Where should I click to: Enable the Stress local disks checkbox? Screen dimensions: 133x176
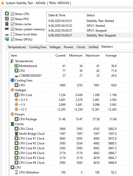tap(12, 34)
